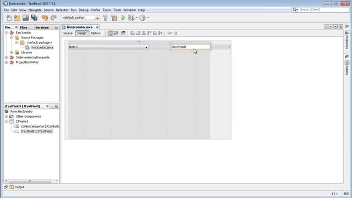Select comboCategorias in Navigator tree
Viewport: 352px width, 198px height.
[x=40, y=127]
